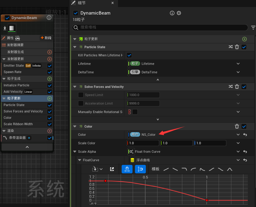Click the red Scale Color value field
This screenshot has width=256, height=207.
(x=143, y=143)
